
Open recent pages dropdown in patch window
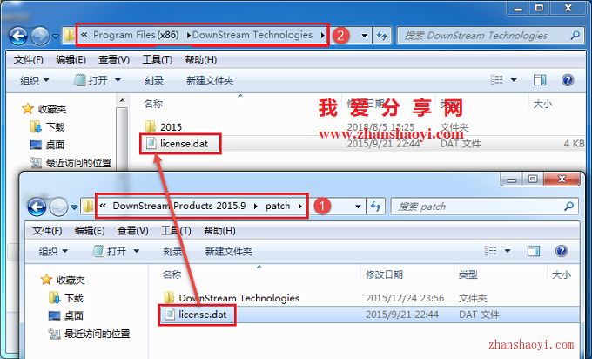(74, 207)
